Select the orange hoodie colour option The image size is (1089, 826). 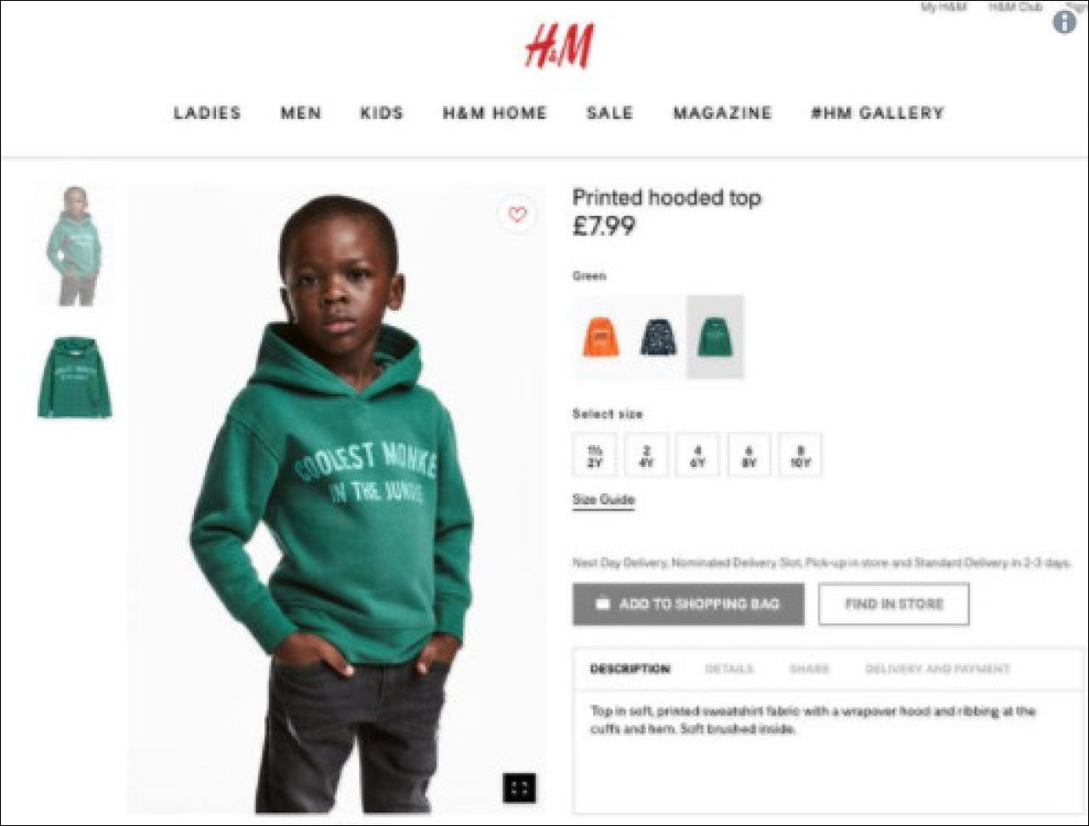601,337
